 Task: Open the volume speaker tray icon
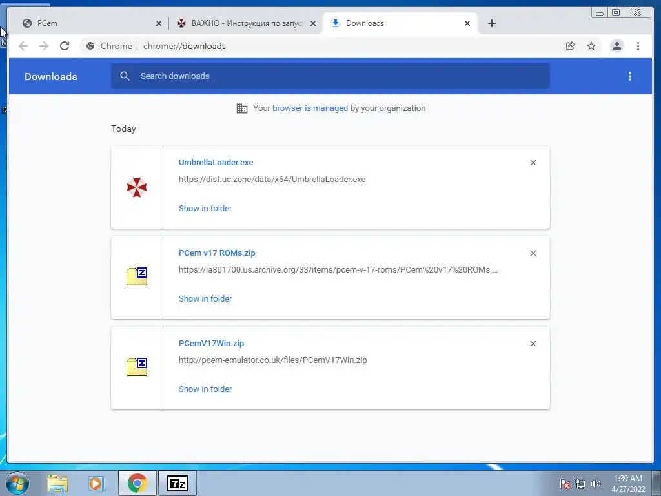pos(596,484)
